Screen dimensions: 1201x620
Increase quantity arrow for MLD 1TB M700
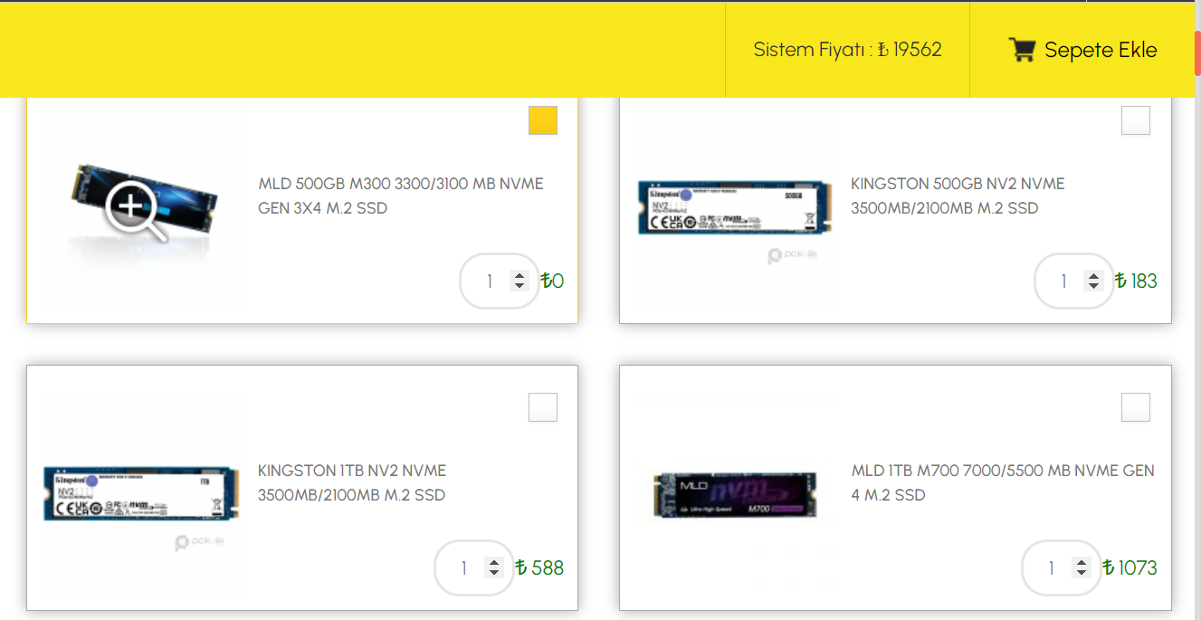(1081, 563)
